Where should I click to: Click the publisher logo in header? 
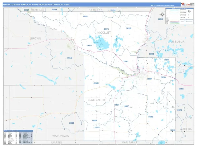pyautogui.click(x=185, y=5)
